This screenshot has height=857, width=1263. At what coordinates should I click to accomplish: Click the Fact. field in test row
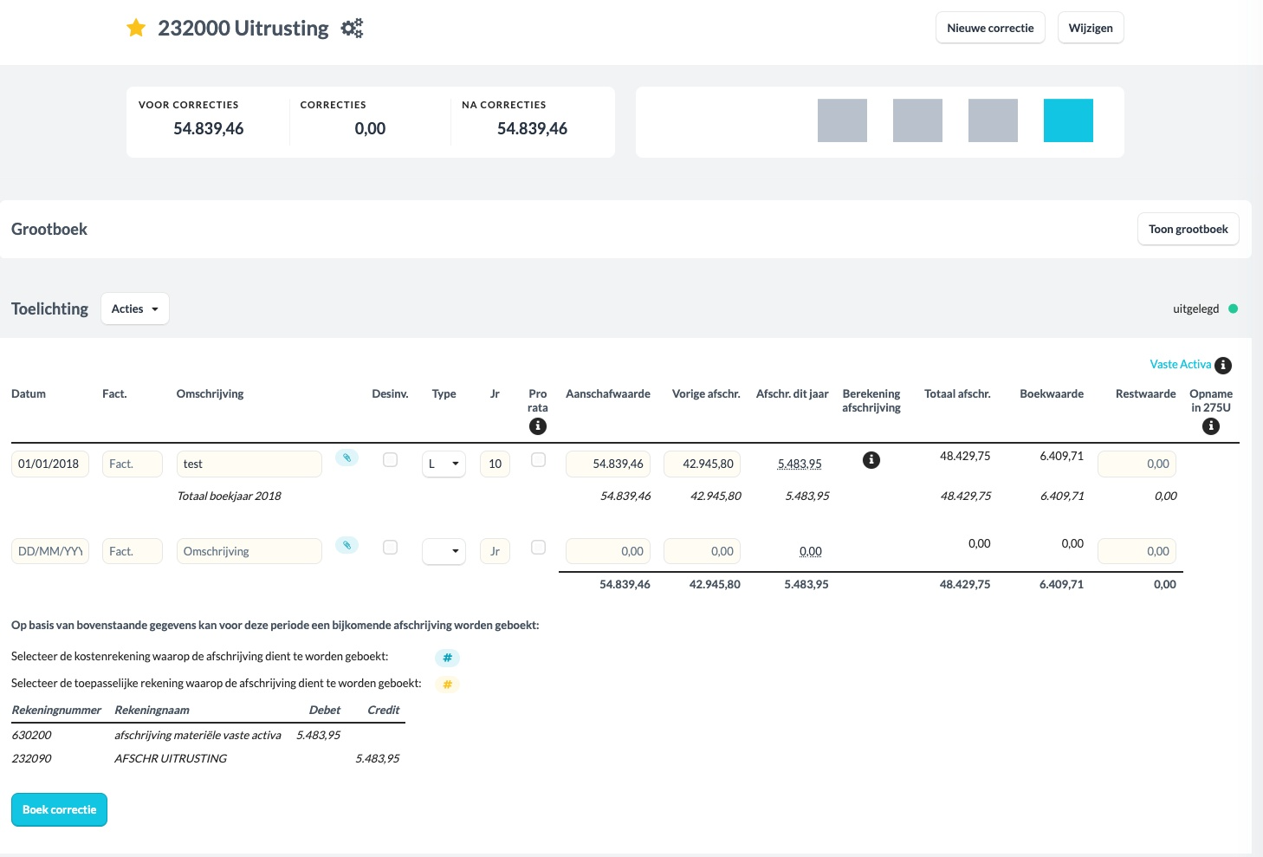pyautogui.click(x=133, y=464)
